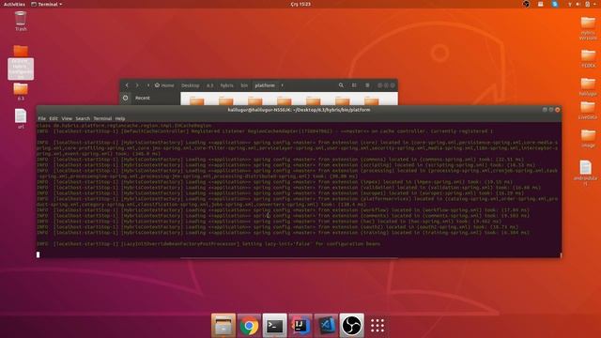Launch Google Chrome from the dock

(249, 326)
